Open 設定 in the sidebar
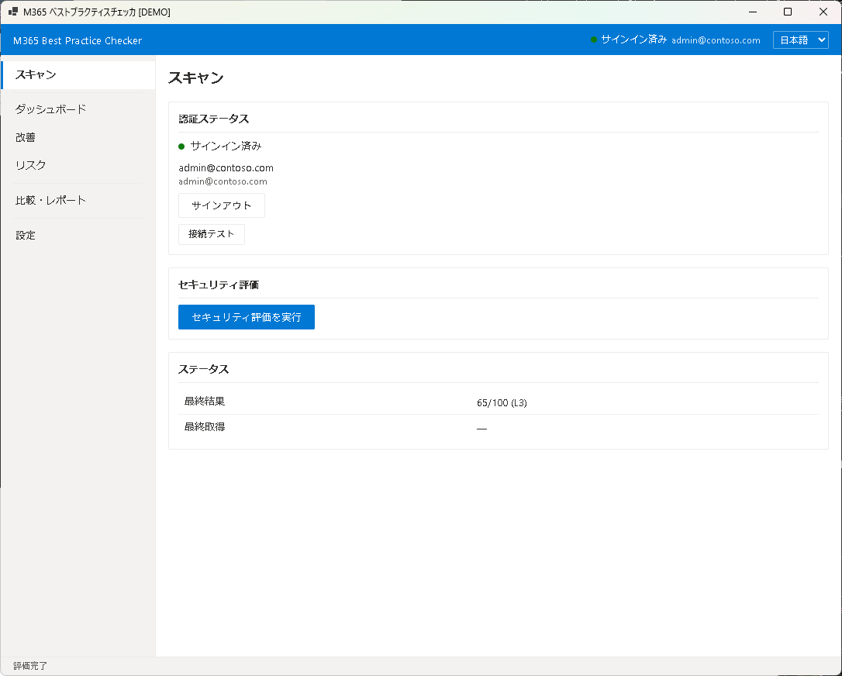 click(x=26, y=235)
